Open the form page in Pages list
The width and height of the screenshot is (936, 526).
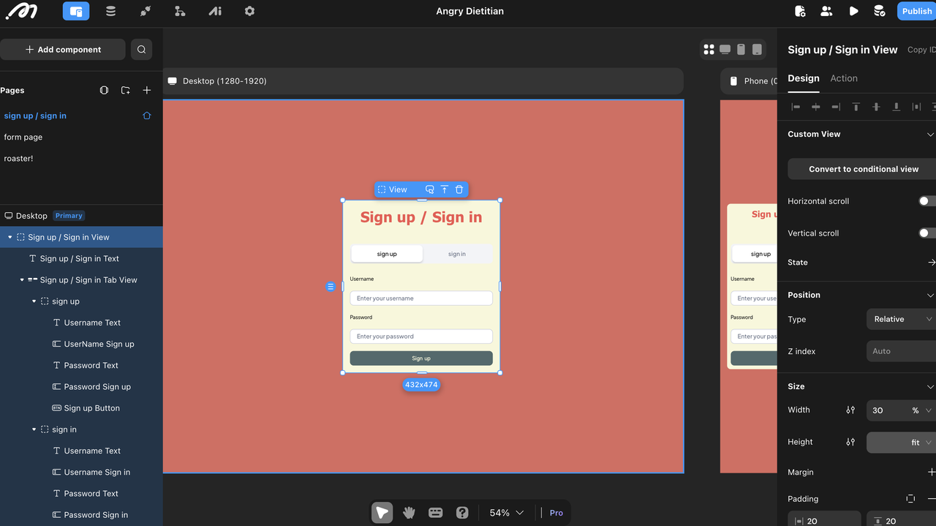(x=23, y=137)
